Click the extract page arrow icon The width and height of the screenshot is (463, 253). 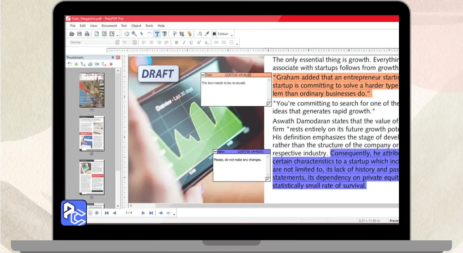click(x=97, y=64)
